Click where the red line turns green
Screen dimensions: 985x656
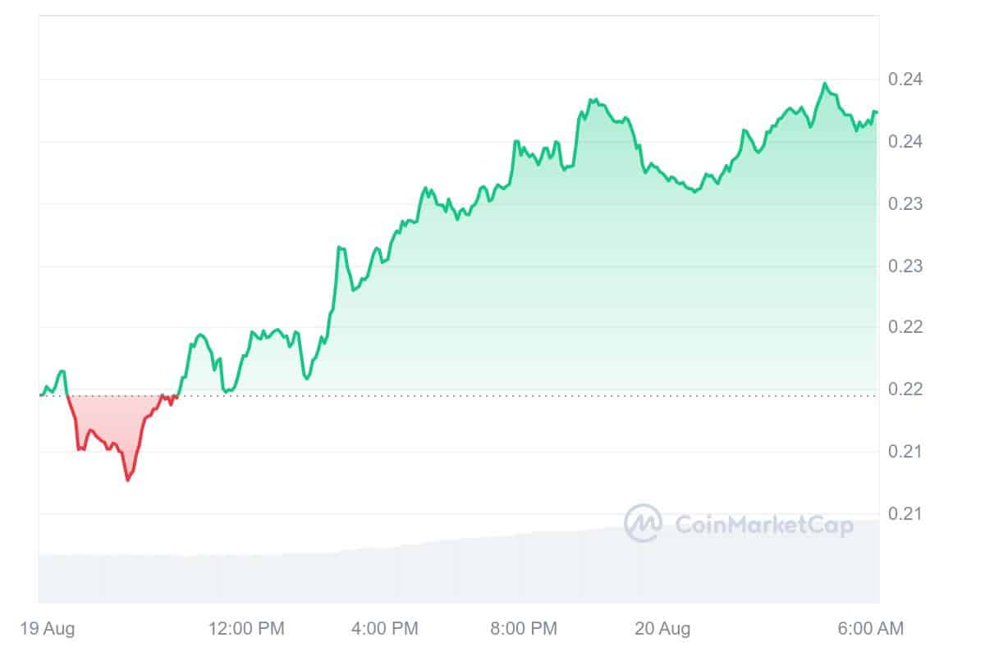click(x=177, y=395)
